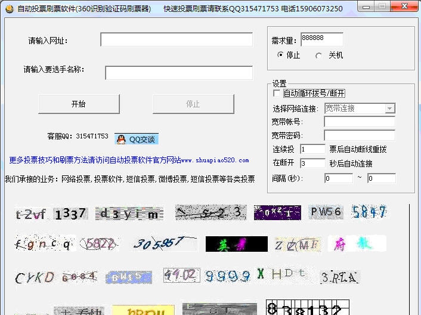This screenshot has height=315, width=421.
Task: Click the QQ penguin chat icon
Action: tap(122, 140)
